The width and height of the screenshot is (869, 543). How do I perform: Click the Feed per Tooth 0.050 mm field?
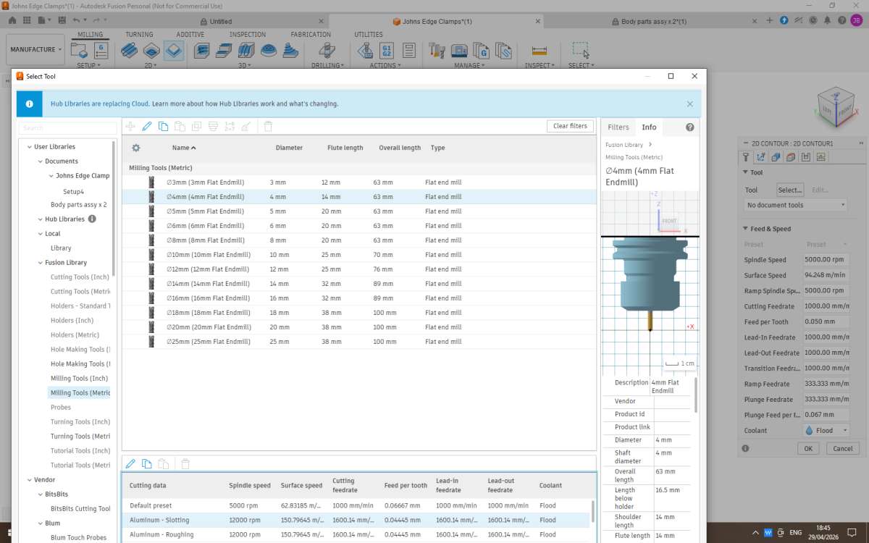(x=826, y=321)
